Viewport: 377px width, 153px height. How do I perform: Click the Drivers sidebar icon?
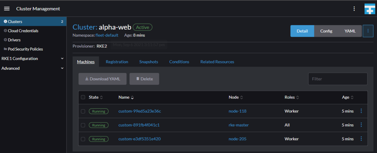tap(5, 40)
